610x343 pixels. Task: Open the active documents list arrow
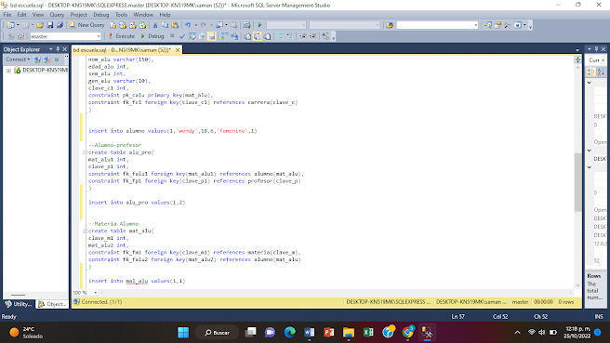point(577,50)
